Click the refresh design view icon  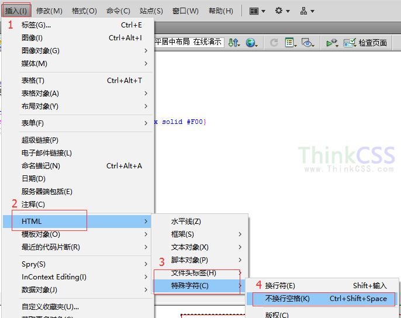[x=274, y=43]
